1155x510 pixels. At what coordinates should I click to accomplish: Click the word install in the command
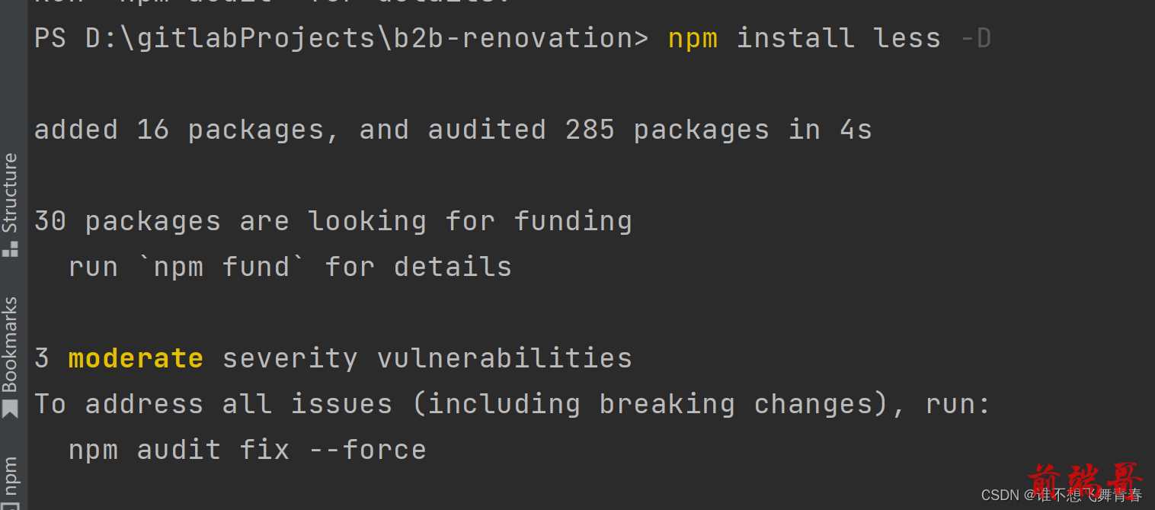pyautogui.click(x=795, y=38)
